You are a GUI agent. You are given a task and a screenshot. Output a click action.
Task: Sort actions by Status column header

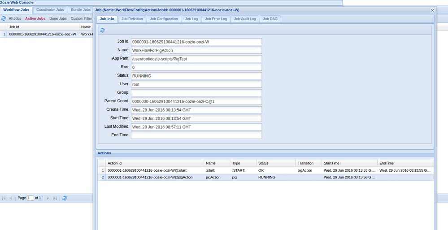pyautogui.click(x=276, y=163)
